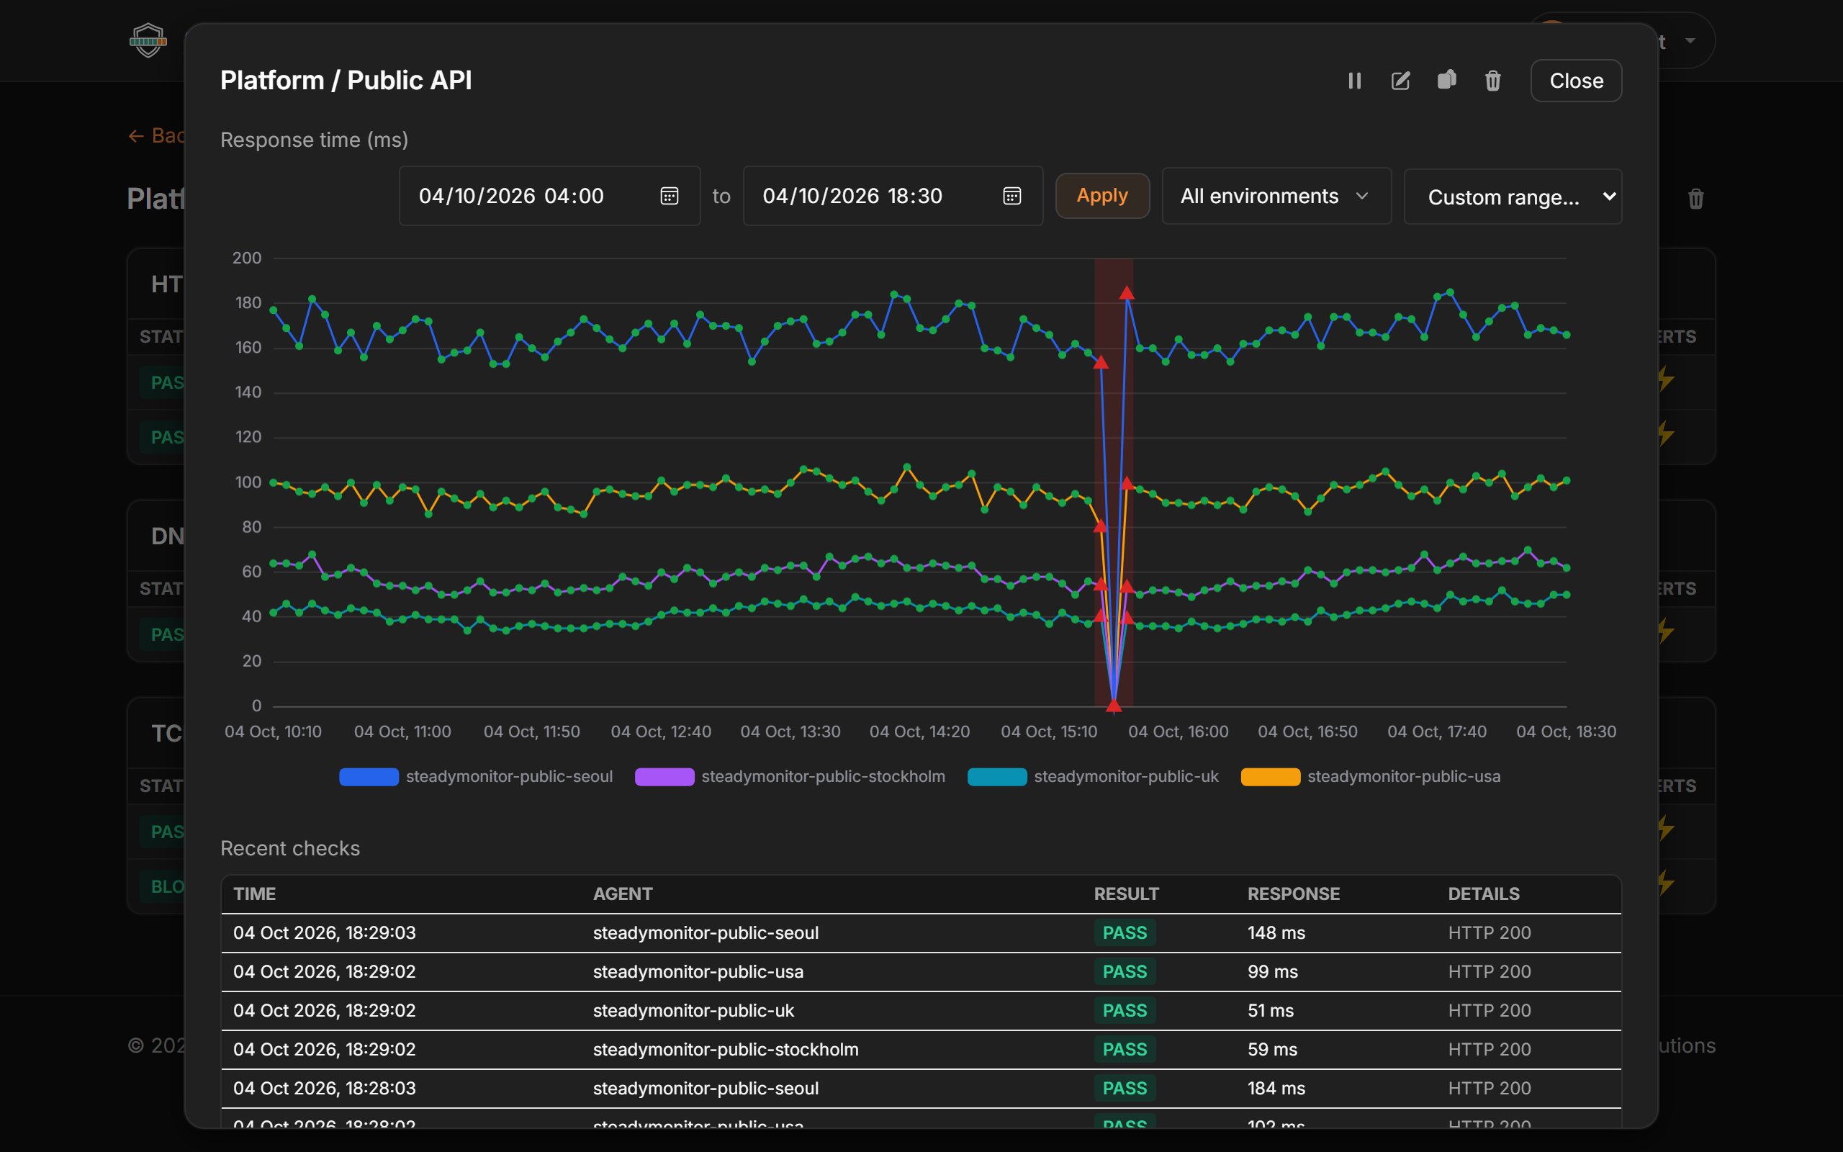
Task: Click the start date field 04/10/2026 04:00
Action: (549, 196)
